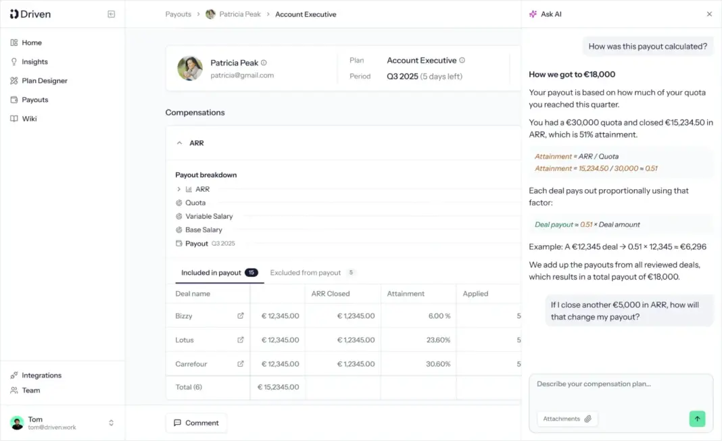Click the ARR chart icon in breakdown
Viewport: 722px width, 441px height.
point(189,189)
